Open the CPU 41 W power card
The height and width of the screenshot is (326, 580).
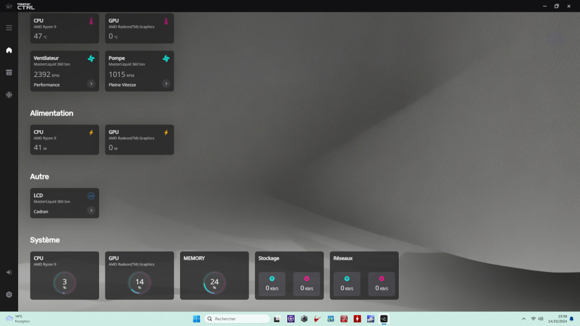click(65, 140)
